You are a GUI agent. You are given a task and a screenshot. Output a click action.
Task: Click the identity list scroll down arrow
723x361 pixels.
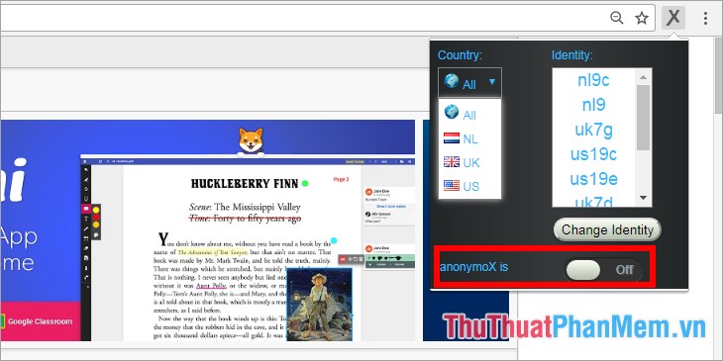click(x=643, y=198)
